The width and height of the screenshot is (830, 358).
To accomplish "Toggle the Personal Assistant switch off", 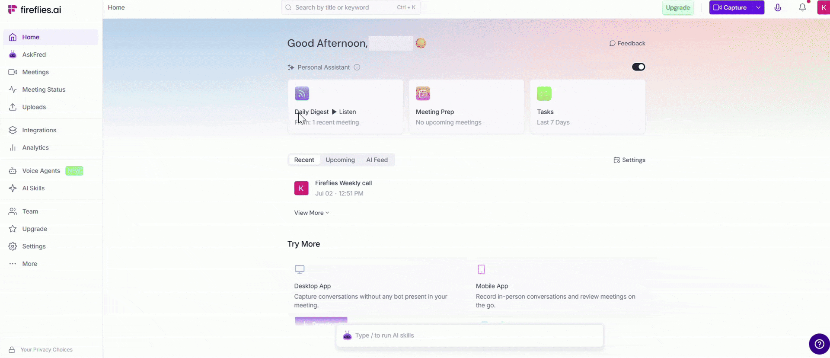I will coord(638,67).
